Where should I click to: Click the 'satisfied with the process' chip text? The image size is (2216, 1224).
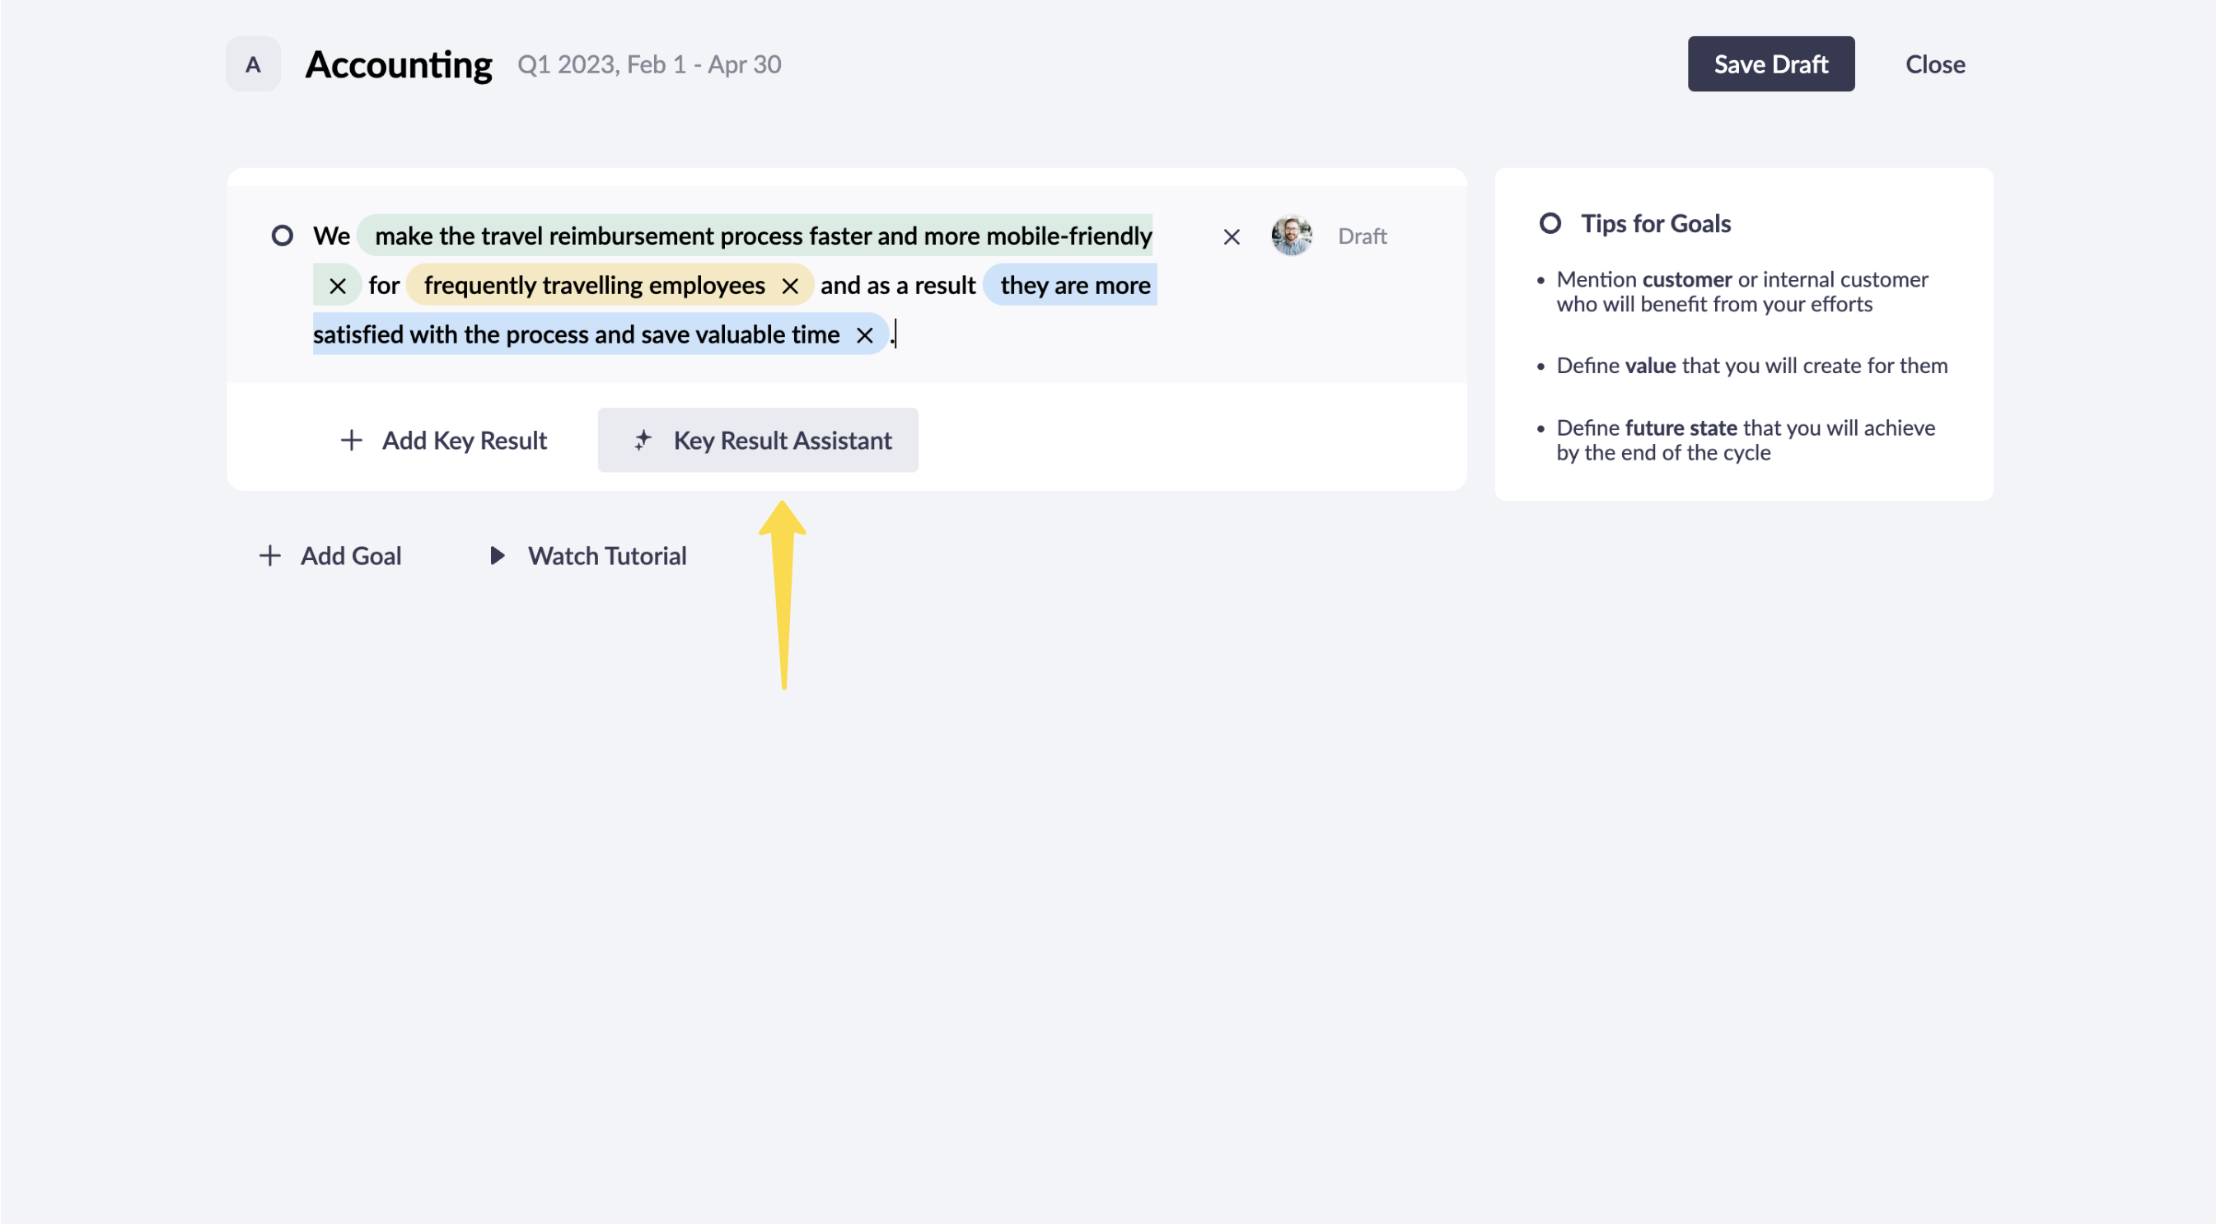[577, 335]
